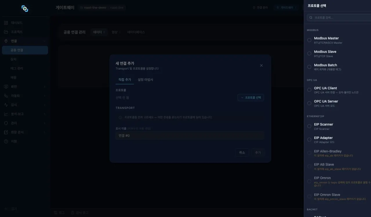Expand the 자동화 sidebar section
This screenshot has height=217, width=371.
(44, 96)
